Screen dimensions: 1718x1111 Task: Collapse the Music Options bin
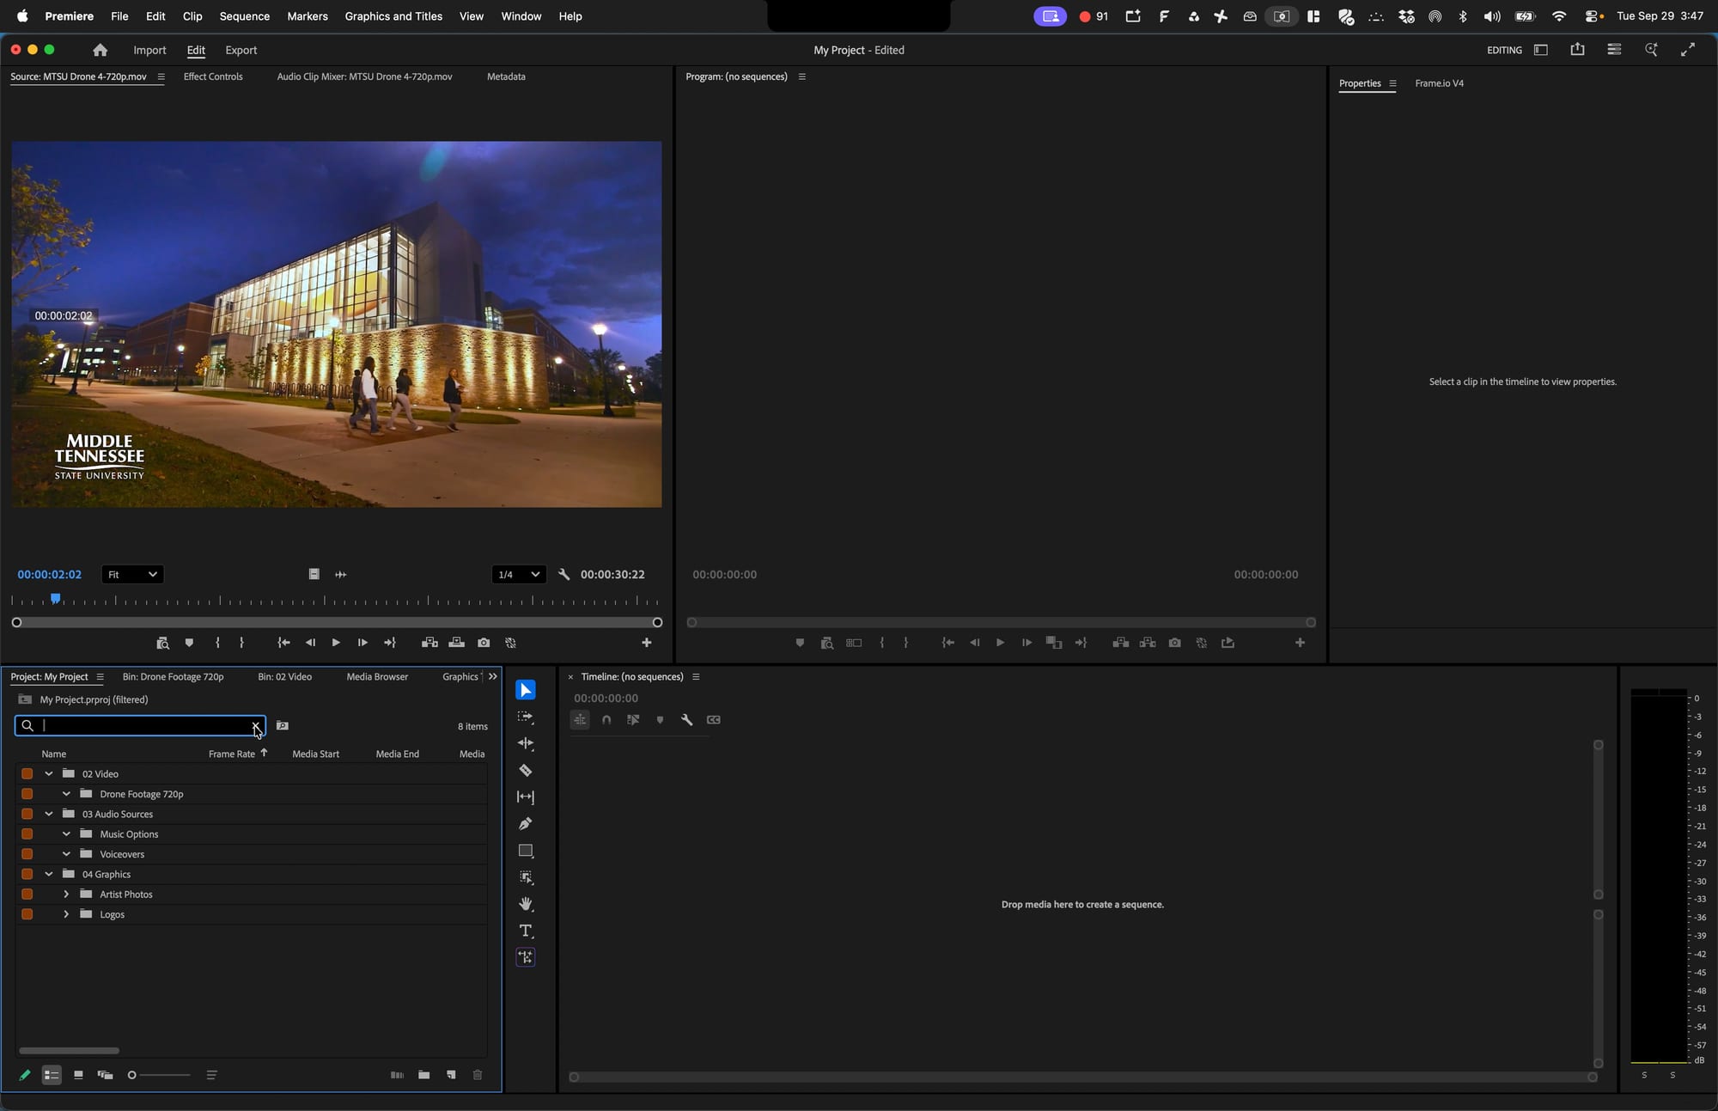[x=66, y=833]
